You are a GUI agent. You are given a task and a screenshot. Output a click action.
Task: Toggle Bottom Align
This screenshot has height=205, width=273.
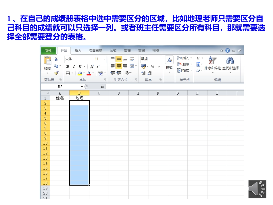click(x=125, y=60)
